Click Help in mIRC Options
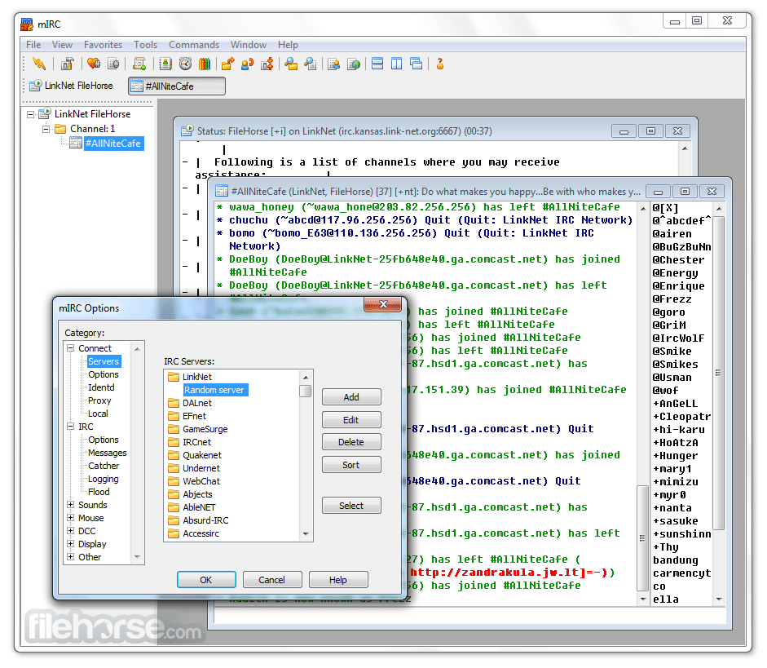 pyautogui.click(x=338, y=579)
